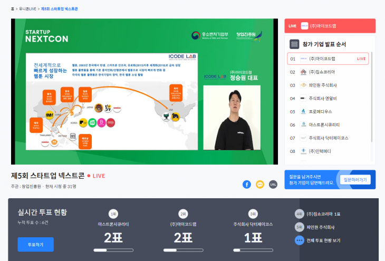Select 01 (주)아이코드랩 in the presentation list
The height and width of the screenshot is (261, 385).
(x=327, y=59)
